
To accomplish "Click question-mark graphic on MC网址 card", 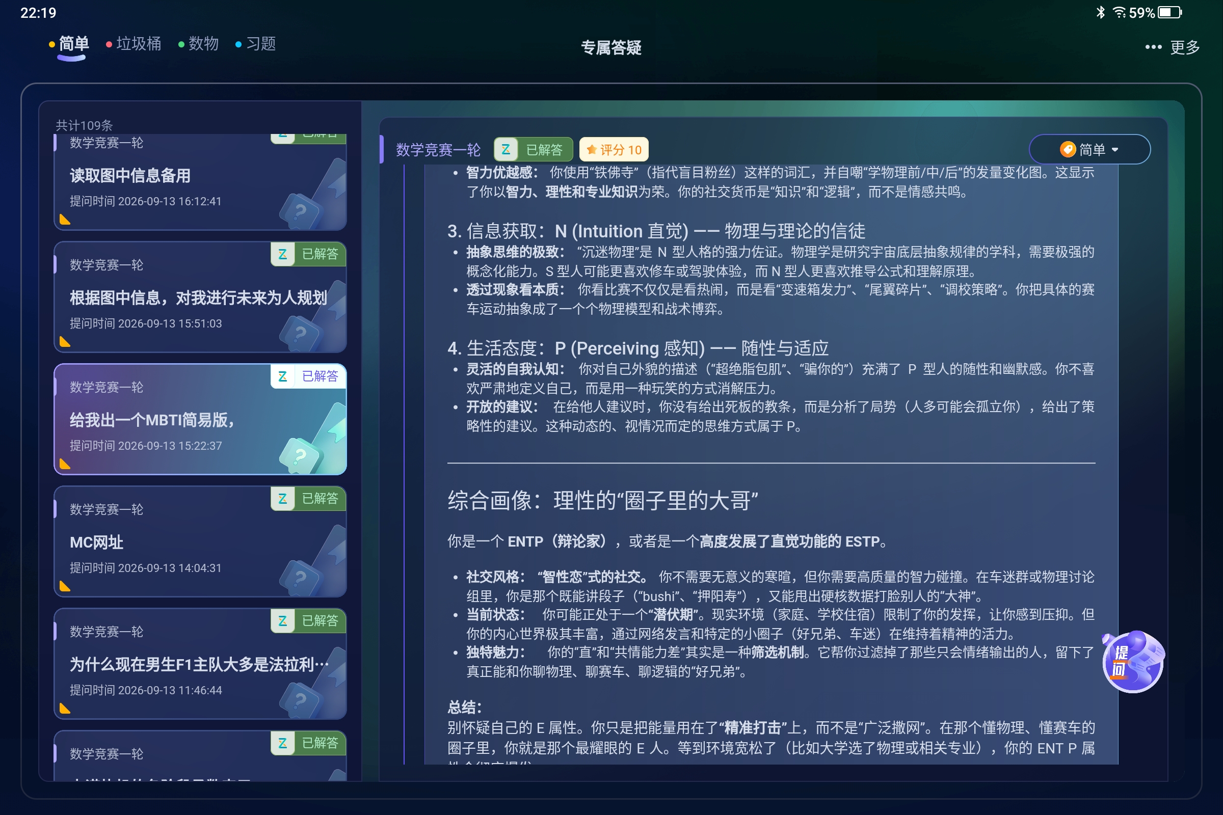I will (301, 578).
